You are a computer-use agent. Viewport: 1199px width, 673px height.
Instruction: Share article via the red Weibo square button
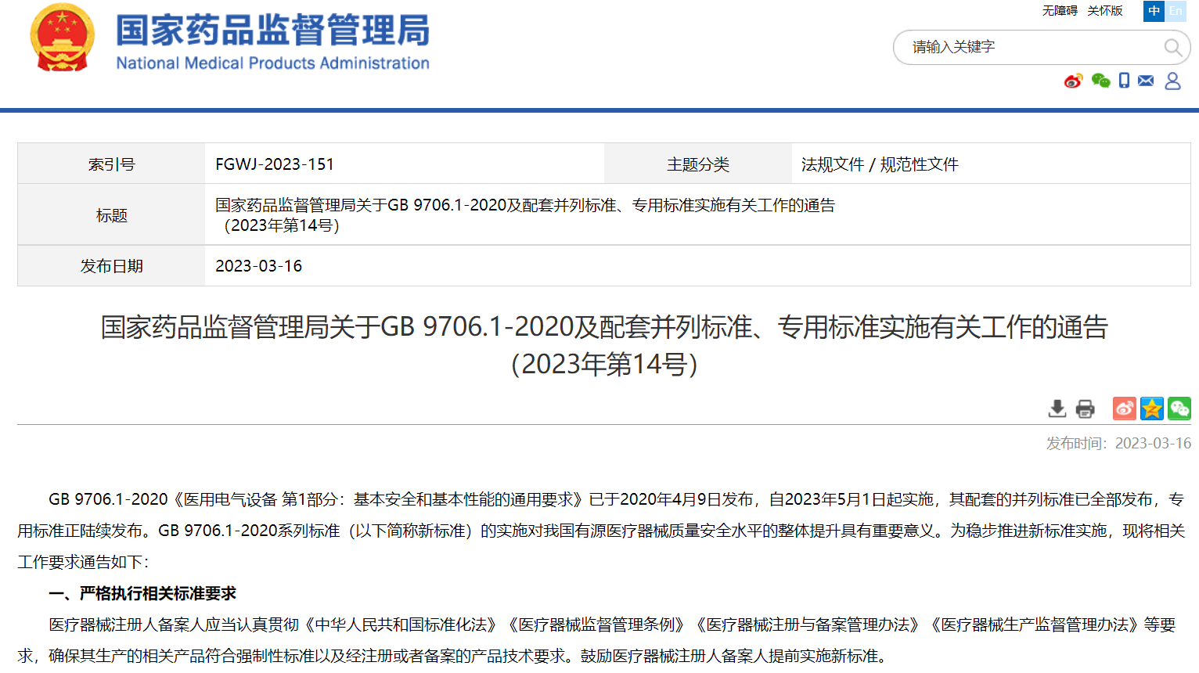coord(1125,408)
